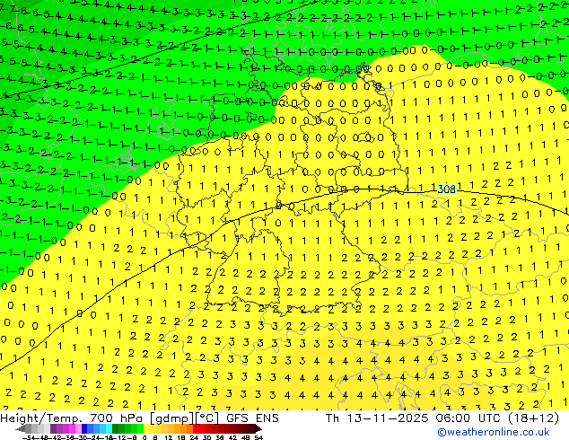Image resolution: width=569 pixels, height=440 pixels.
Task: Click the gray left arrow of the legend
Action: pyautogui.click(x=21, y=428)
